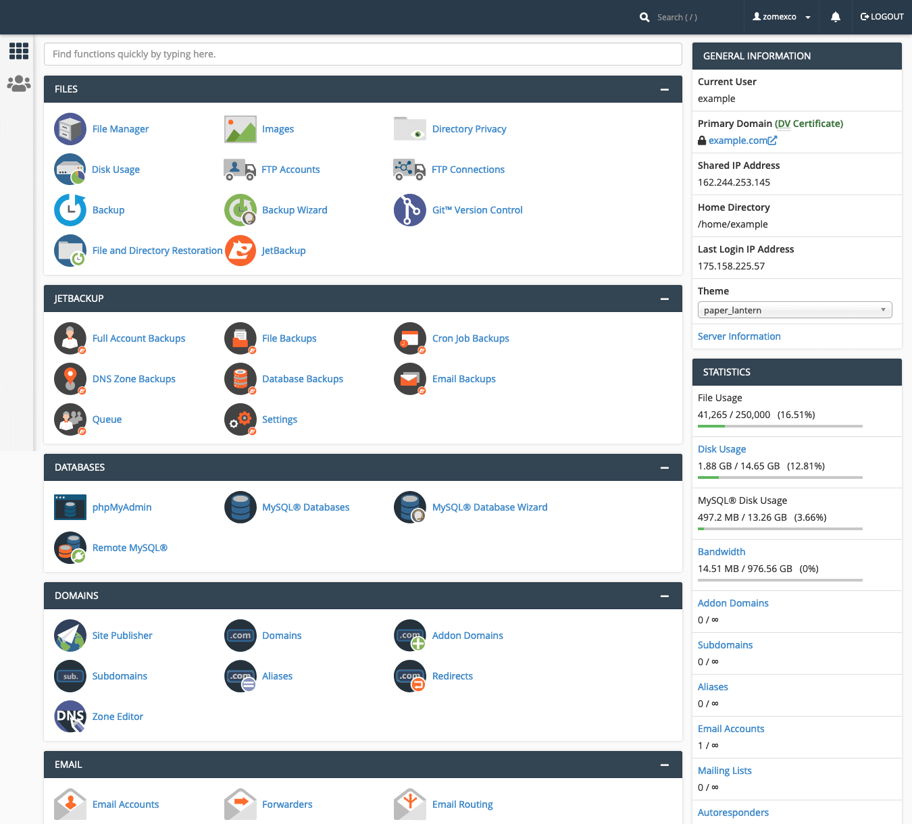Image resolution: width=912 pixels, height=824 pixels.
Task: Launch phpMyAdmin from the Databases section
Action: [122, 507]
